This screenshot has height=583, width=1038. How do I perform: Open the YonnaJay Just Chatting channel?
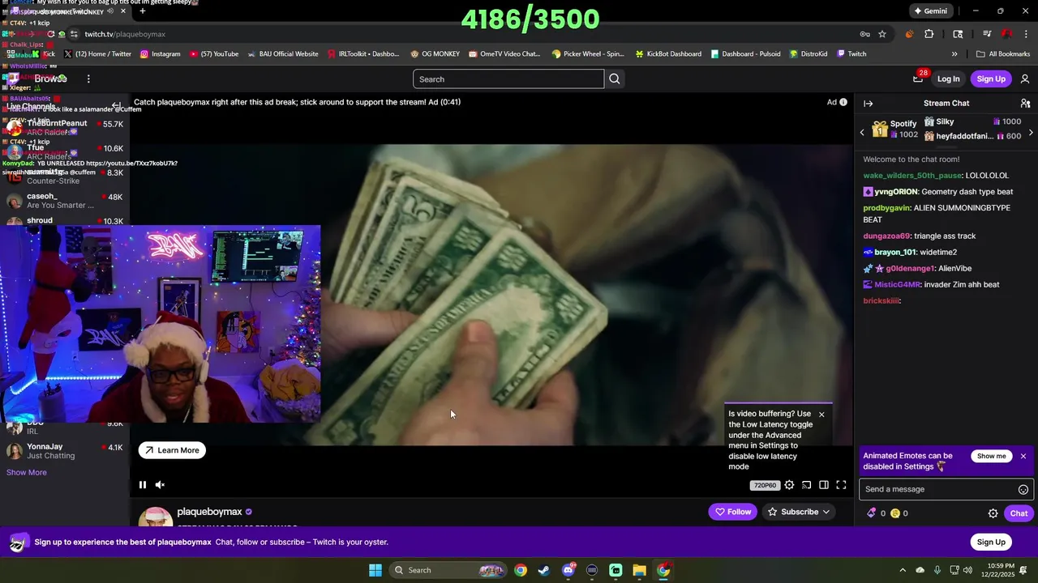pos(65,451)
